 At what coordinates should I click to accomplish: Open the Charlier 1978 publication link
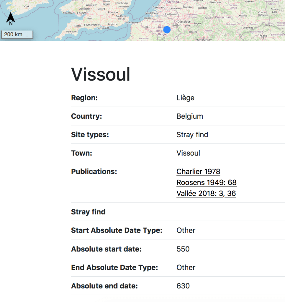tap(198, 172)
